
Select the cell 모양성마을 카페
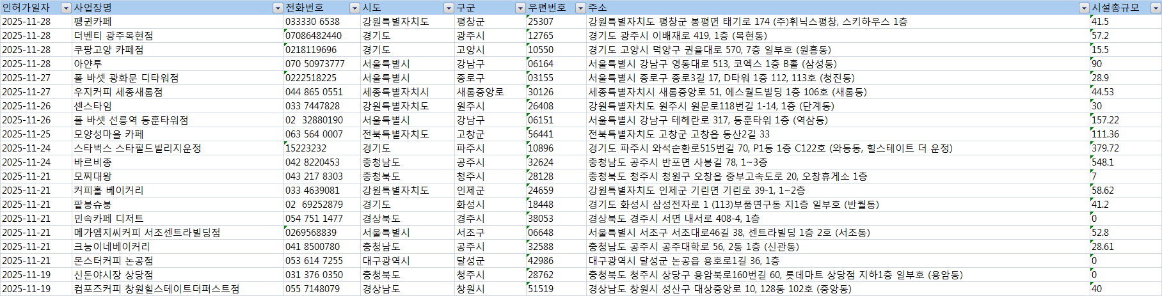click(177, 134)
